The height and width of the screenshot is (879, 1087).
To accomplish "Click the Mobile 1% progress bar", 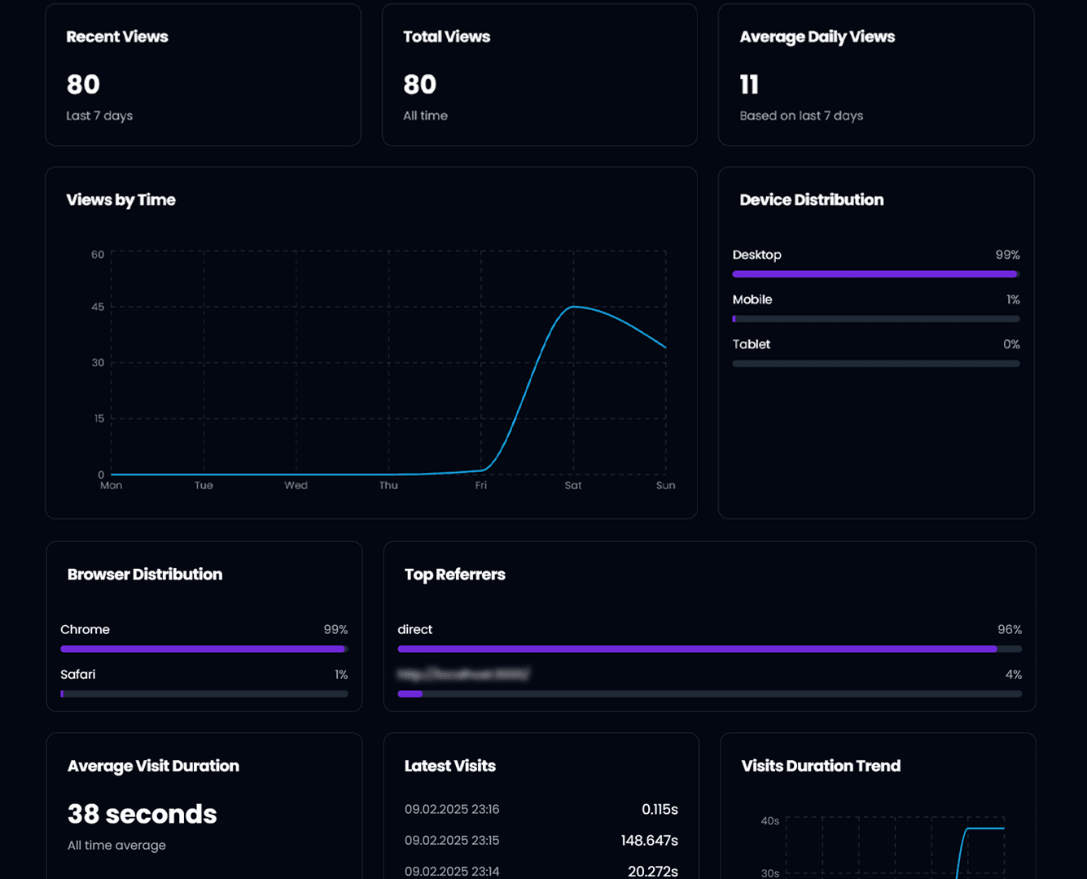I will [x=876, y=319].
